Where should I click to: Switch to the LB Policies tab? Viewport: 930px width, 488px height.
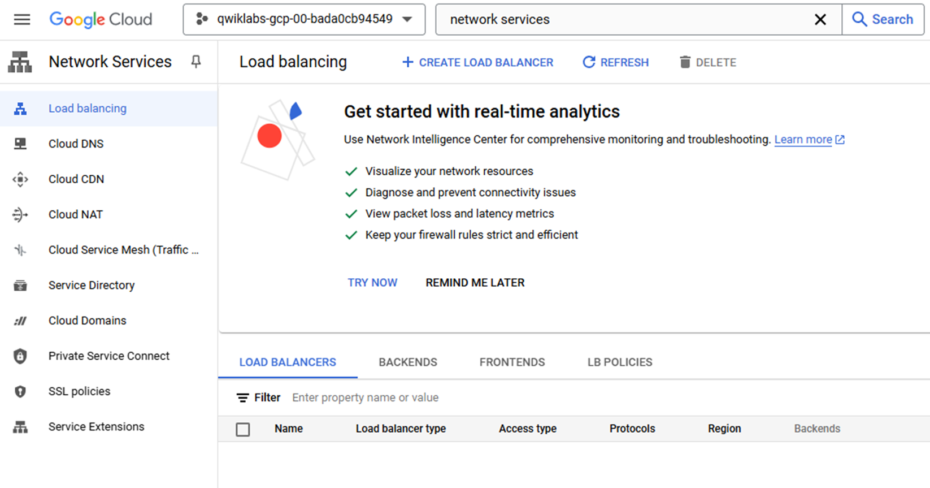pyautogui.click(x=620, y=362)
